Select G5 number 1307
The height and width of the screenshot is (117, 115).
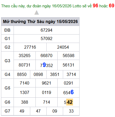[x=25, y=92]
